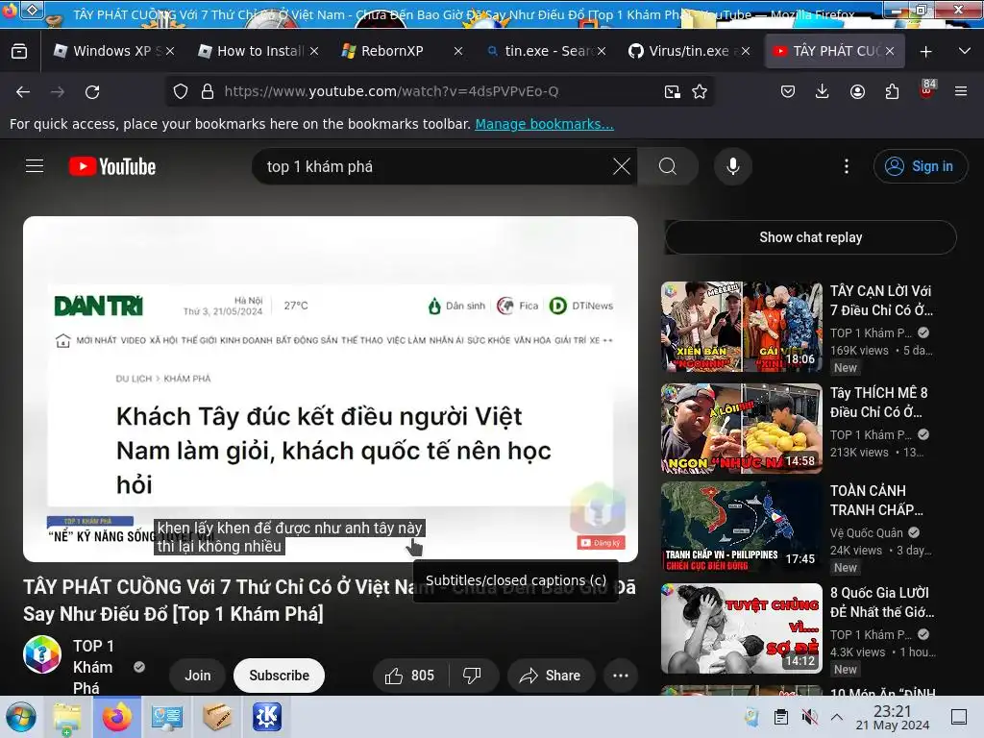Open tracking protection shield icon
The height and width of the screenshot is (738, 984).
[x=181, y=91]
